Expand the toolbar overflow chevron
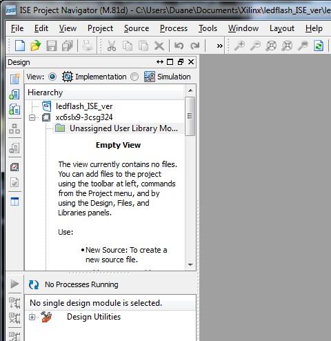Screen dimensions: 331x341 (x=220, y=46)
